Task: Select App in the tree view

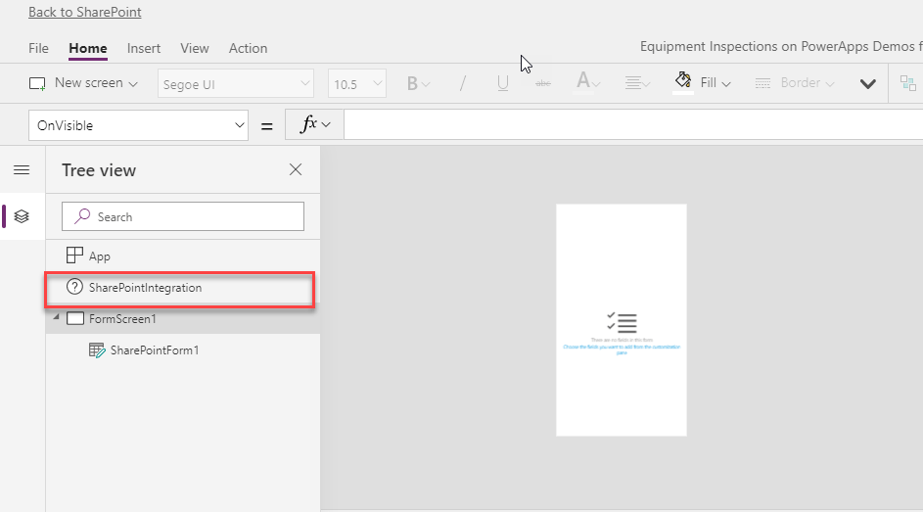Action: click(x=183, y=256)
